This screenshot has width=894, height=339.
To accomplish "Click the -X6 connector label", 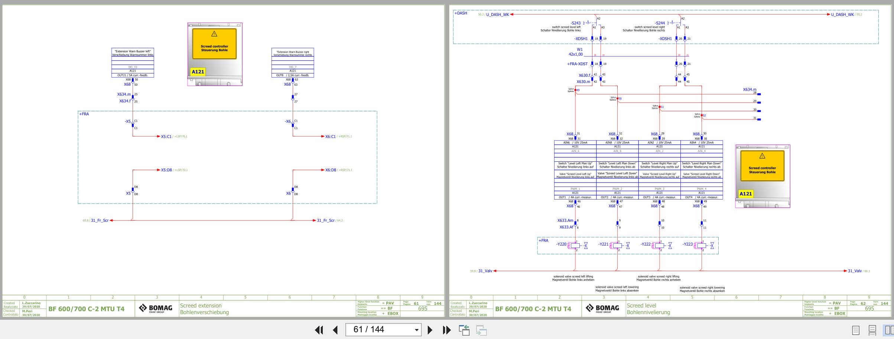I will click(x=288, y=121).
